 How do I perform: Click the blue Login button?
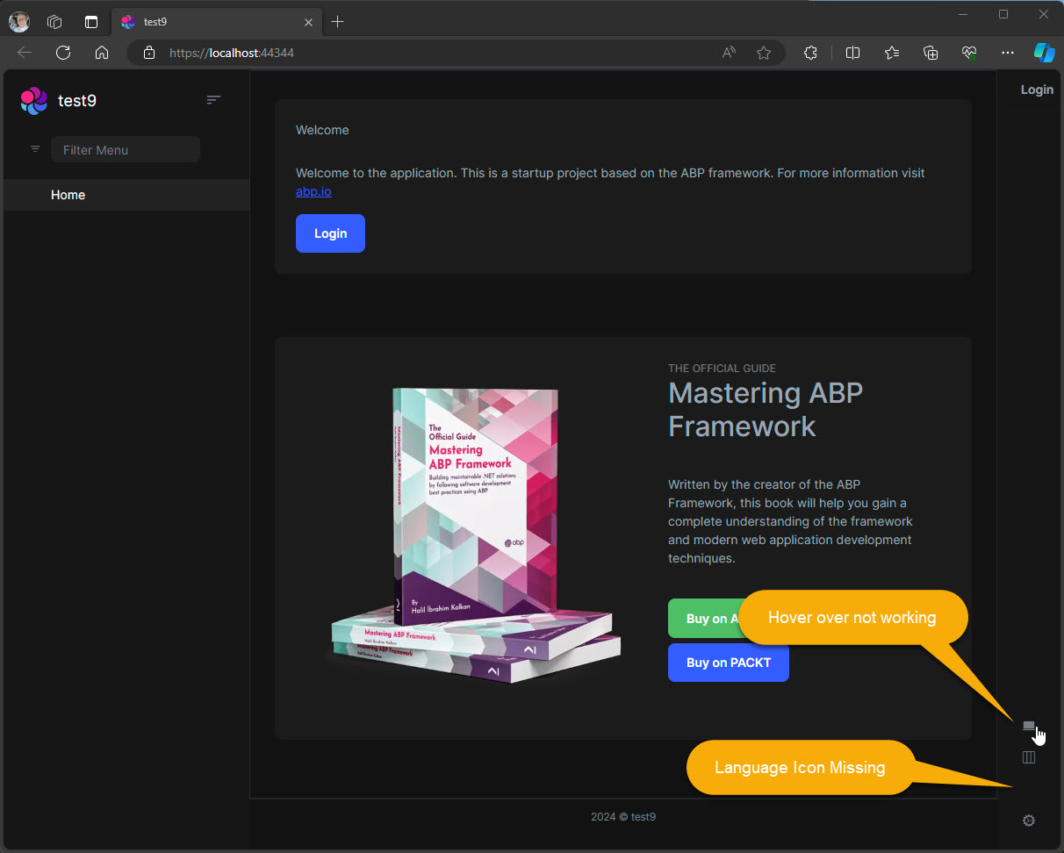(x=330, y=233)
